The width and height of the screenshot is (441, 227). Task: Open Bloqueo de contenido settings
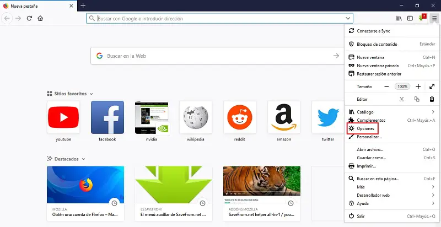[392, 44]
